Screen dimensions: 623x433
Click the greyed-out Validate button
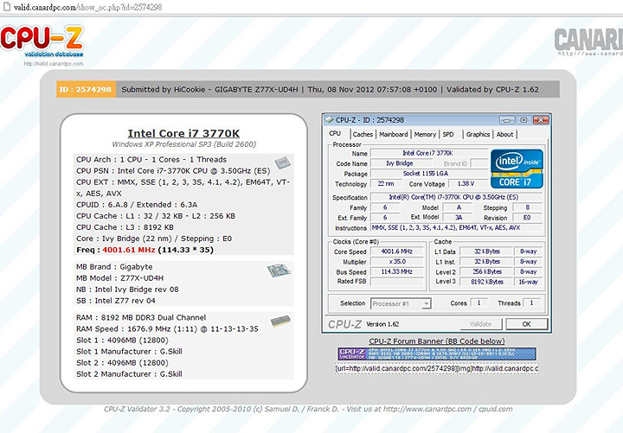tap(481, 324)
